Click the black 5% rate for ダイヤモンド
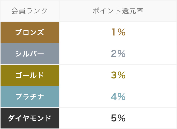This screenshot has height=129, width=177. [x=118, y=118]
